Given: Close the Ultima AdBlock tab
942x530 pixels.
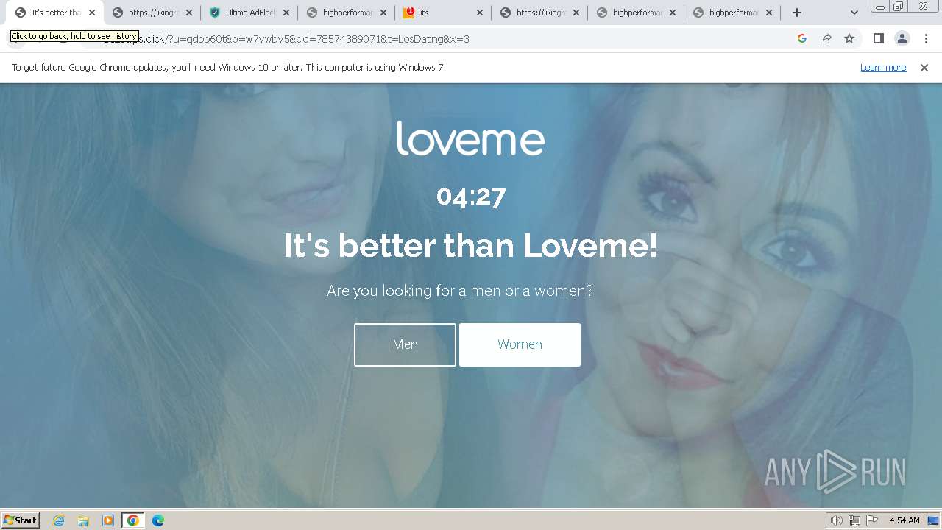Looking at the screenshot, I should pyautogui.click(x=286, y=13).
